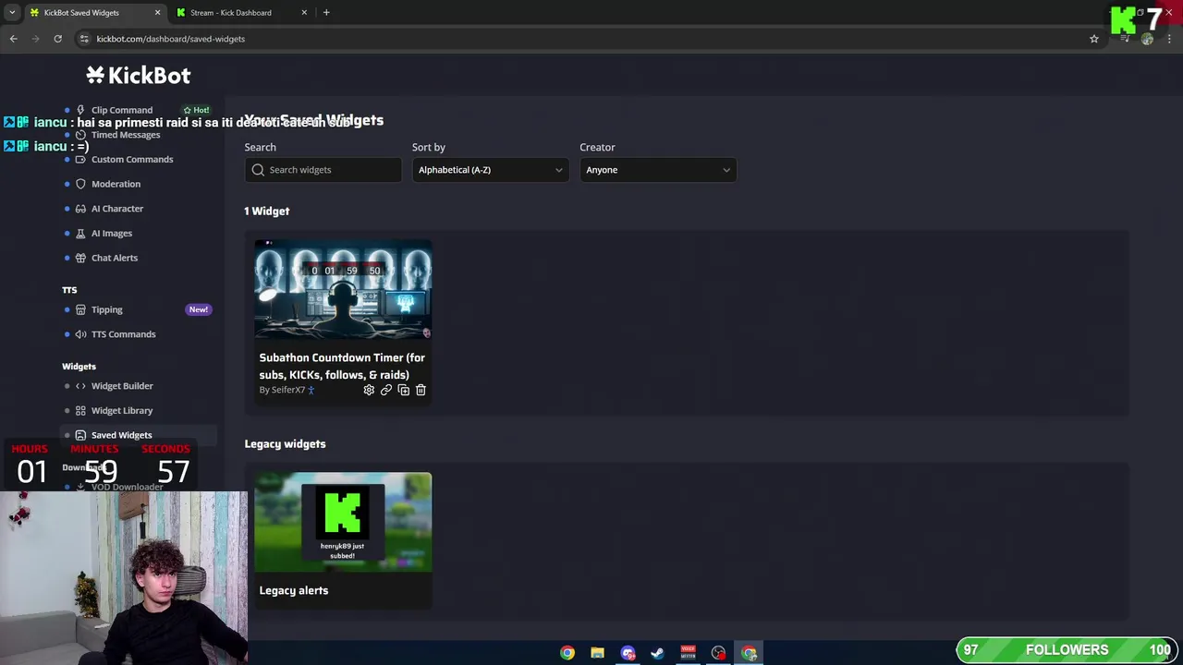Open settings gear for Subathon Countdown widget
Image resolution: width=1183 pixels, height=665 pixels.
click(x=369, y=390)
